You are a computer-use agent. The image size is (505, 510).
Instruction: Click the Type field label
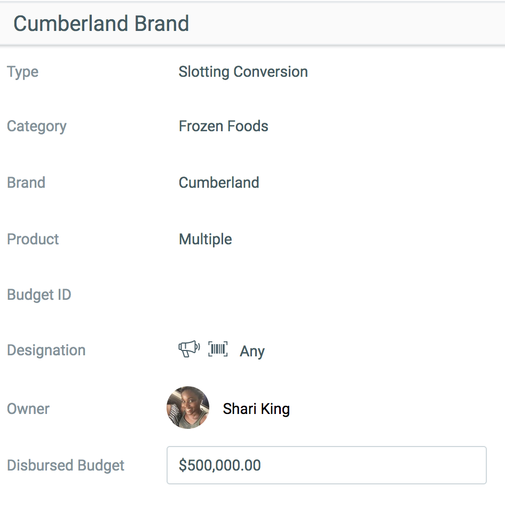pos(23,72)
